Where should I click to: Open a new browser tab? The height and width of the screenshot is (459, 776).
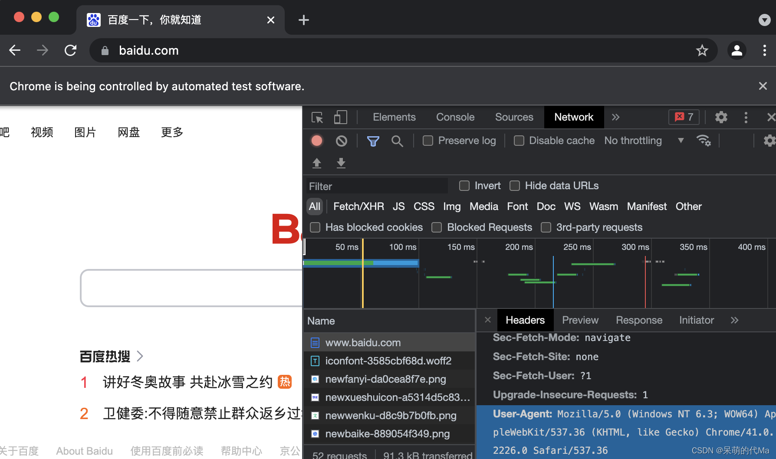pos(304,20)
